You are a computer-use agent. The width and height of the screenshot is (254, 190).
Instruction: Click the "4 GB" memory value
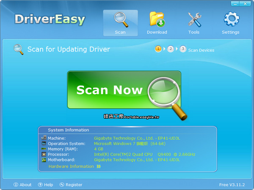(99, 149)
